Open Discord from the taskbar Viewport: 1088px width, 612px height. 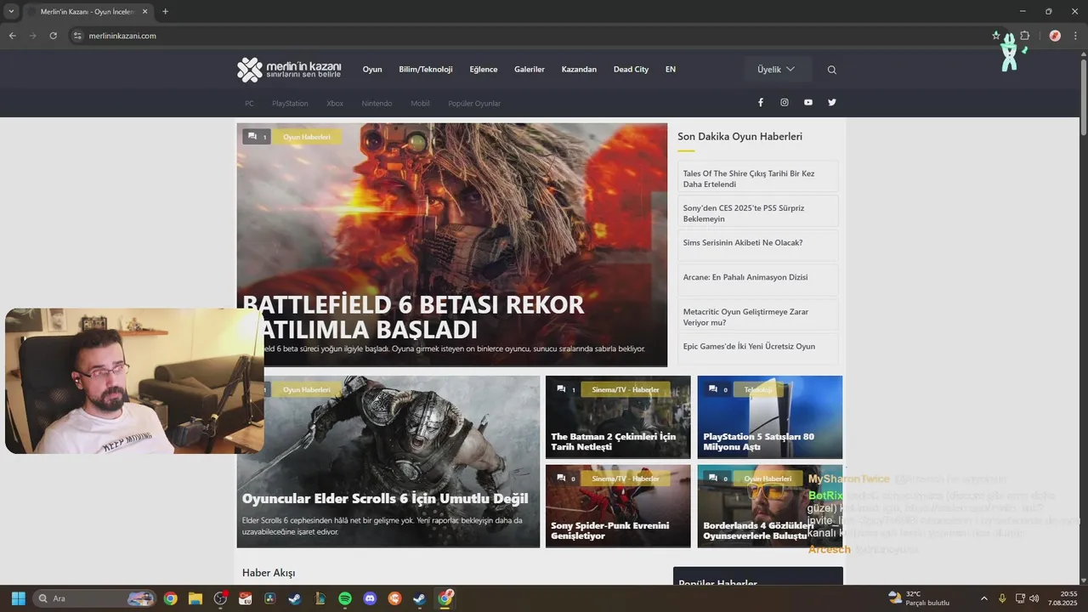coord(370,598)
